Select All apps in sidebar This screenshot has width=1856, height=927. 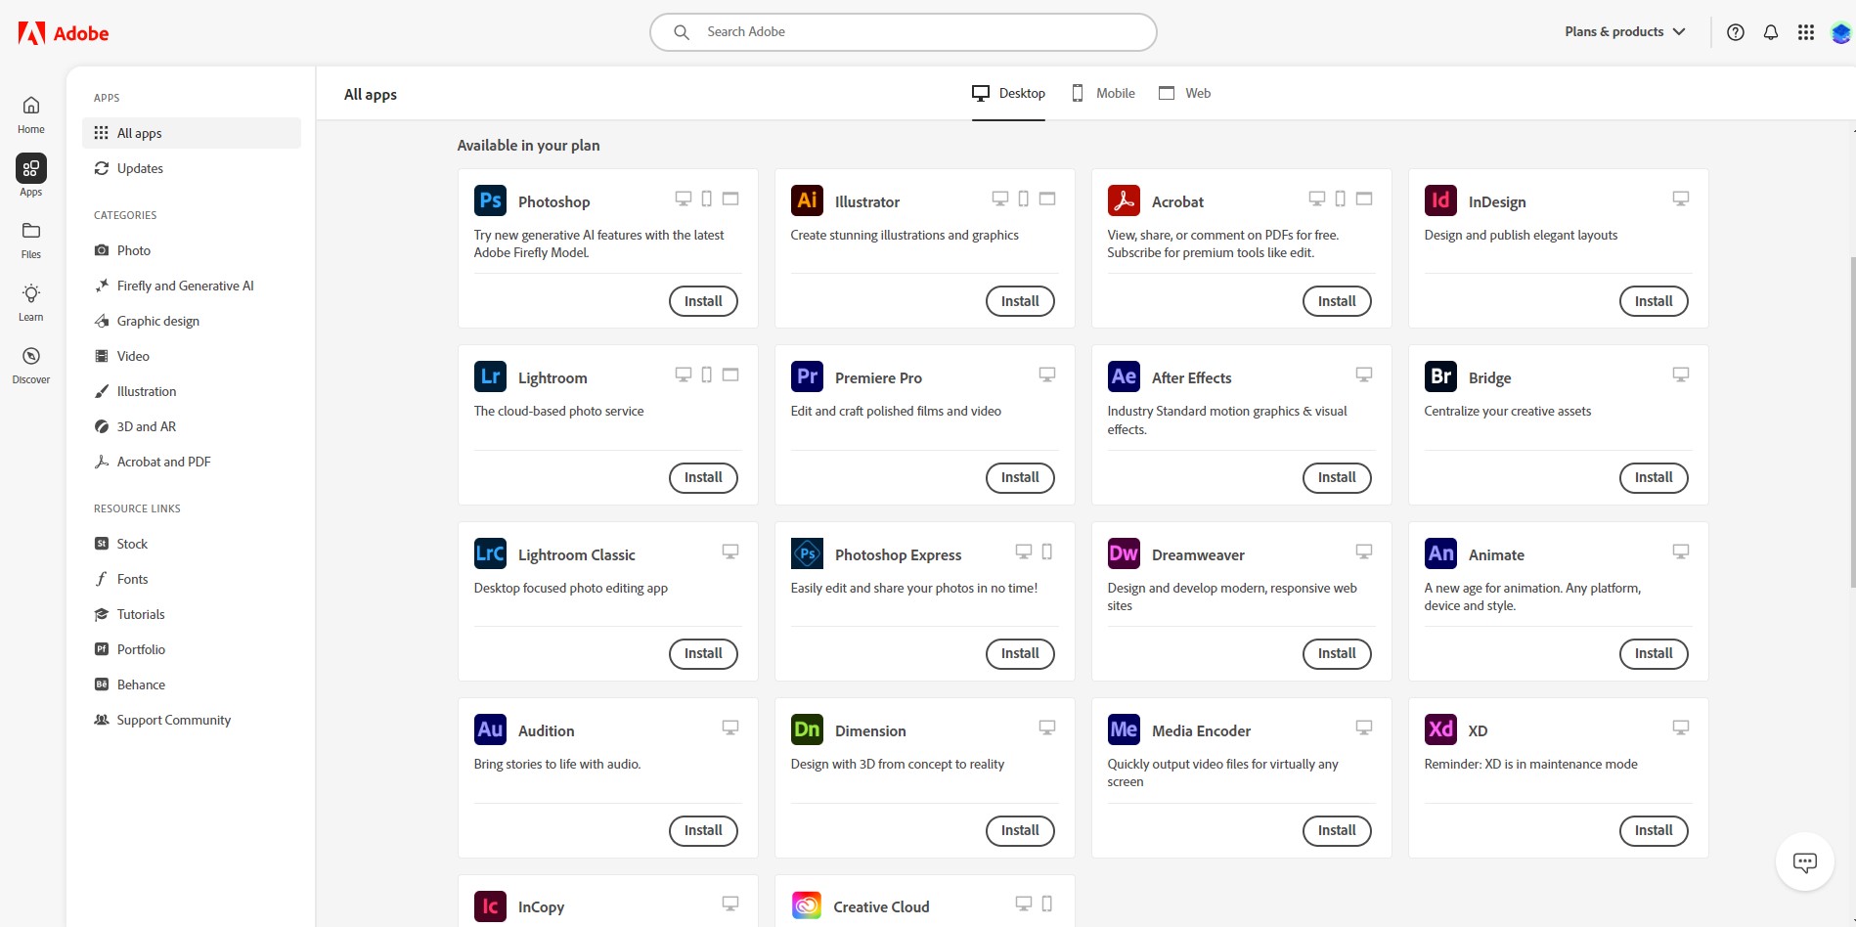tap(192, 133)
